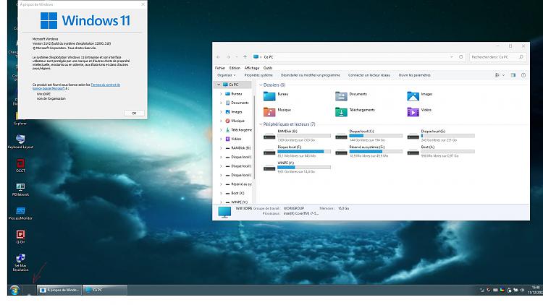Image resolution: width=543 pixels, height=305 pixels.
Task: Open the Documents folder in Dossiers
Action: (x=351, y=96)
